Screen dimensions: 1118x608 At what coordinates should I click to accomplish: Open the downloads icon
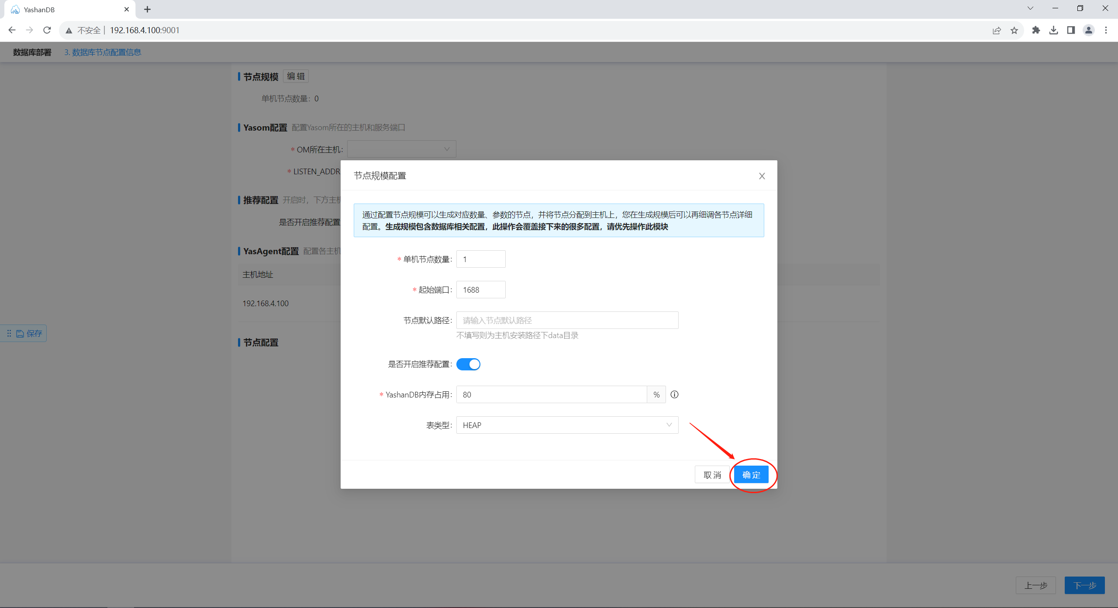pos(1053,30)
